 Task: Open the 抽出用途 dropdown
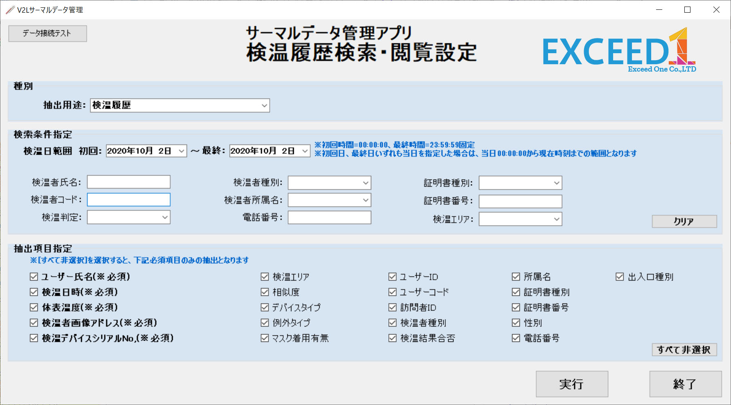pos(264,105)
